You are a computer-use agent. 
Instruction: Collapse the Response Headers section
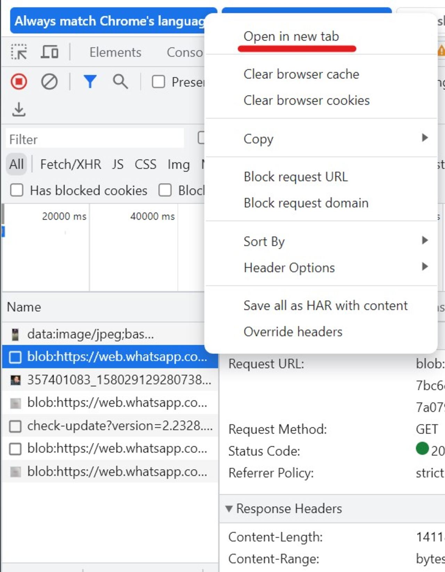pyautogui.click(x=229, y=509)
